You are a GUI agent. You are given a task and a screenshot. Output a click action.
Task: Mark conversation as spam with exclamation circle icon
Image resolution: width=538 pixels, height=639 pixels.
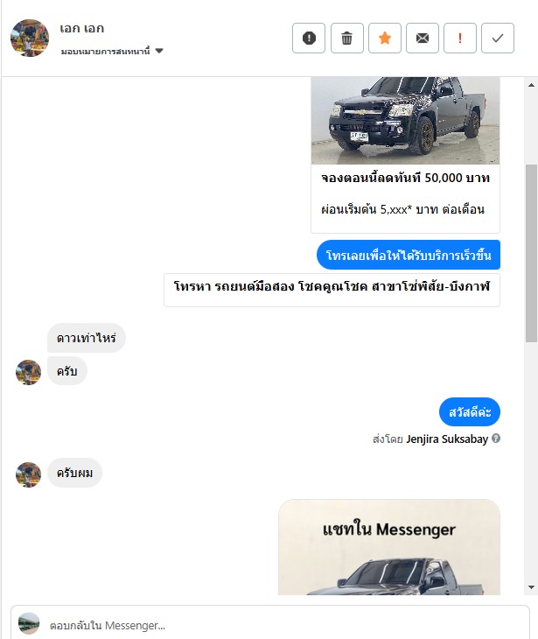click(309, 39)
